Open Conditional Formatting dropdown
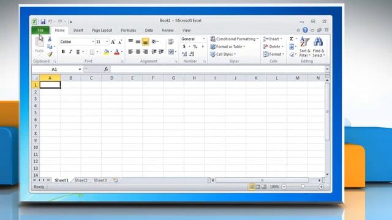This screenshot has width=392, height=220. pos(234,39)
